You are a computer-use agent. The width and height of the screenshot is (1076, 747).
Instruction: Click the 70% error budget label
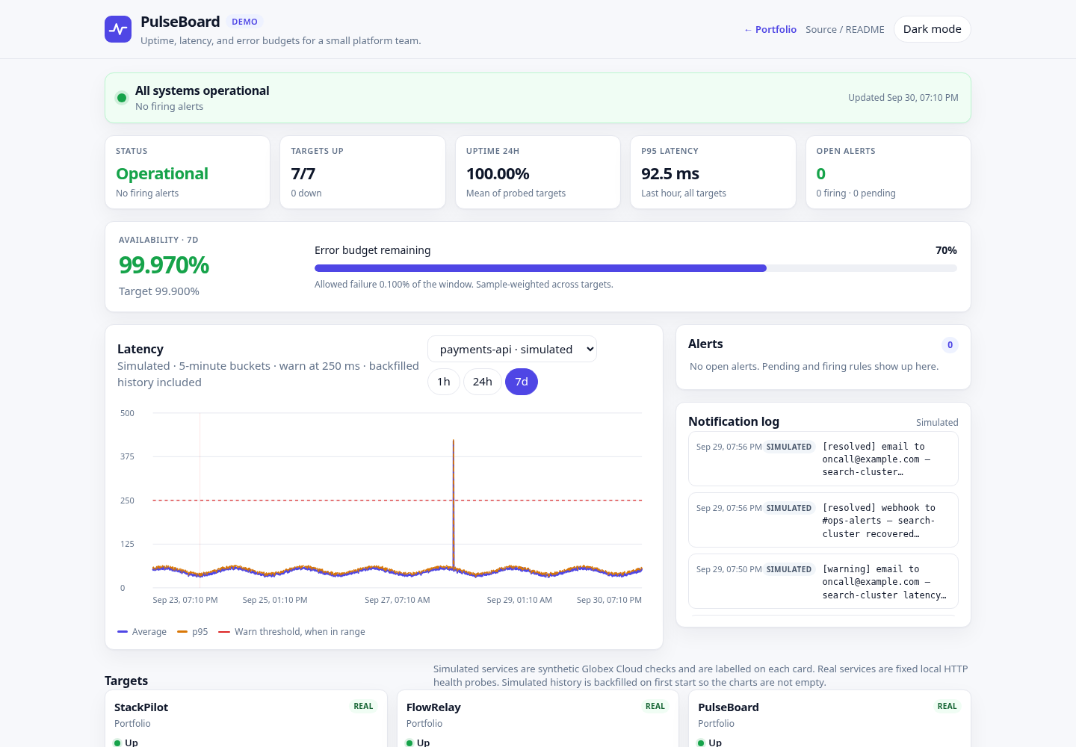coord(946,250)
